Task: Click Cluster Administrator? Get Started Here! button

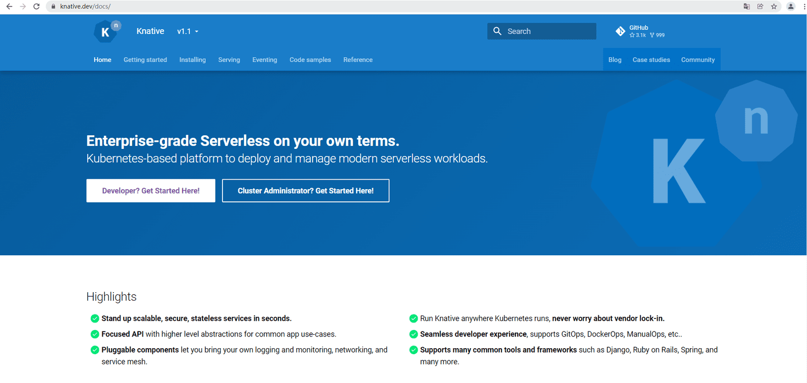Action: pos(306,191)
